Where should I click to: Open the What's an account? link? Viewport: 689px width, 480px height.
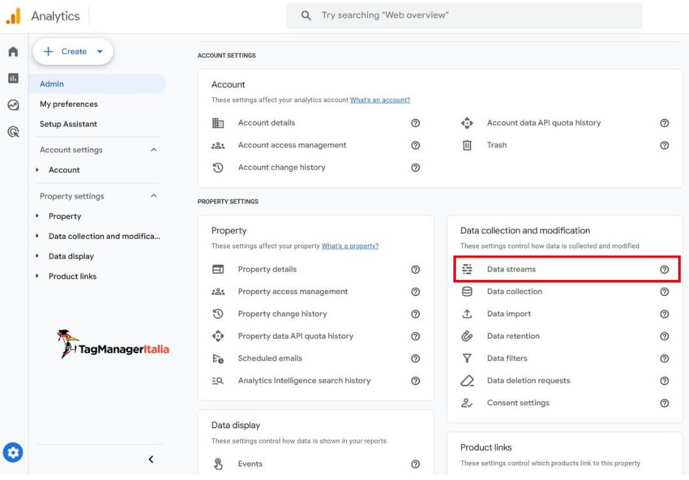pos(380,100)
